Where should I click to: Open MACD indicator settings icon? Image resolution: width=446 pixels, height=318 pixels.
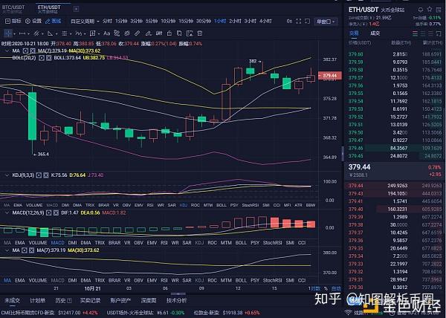pos(48,212)
